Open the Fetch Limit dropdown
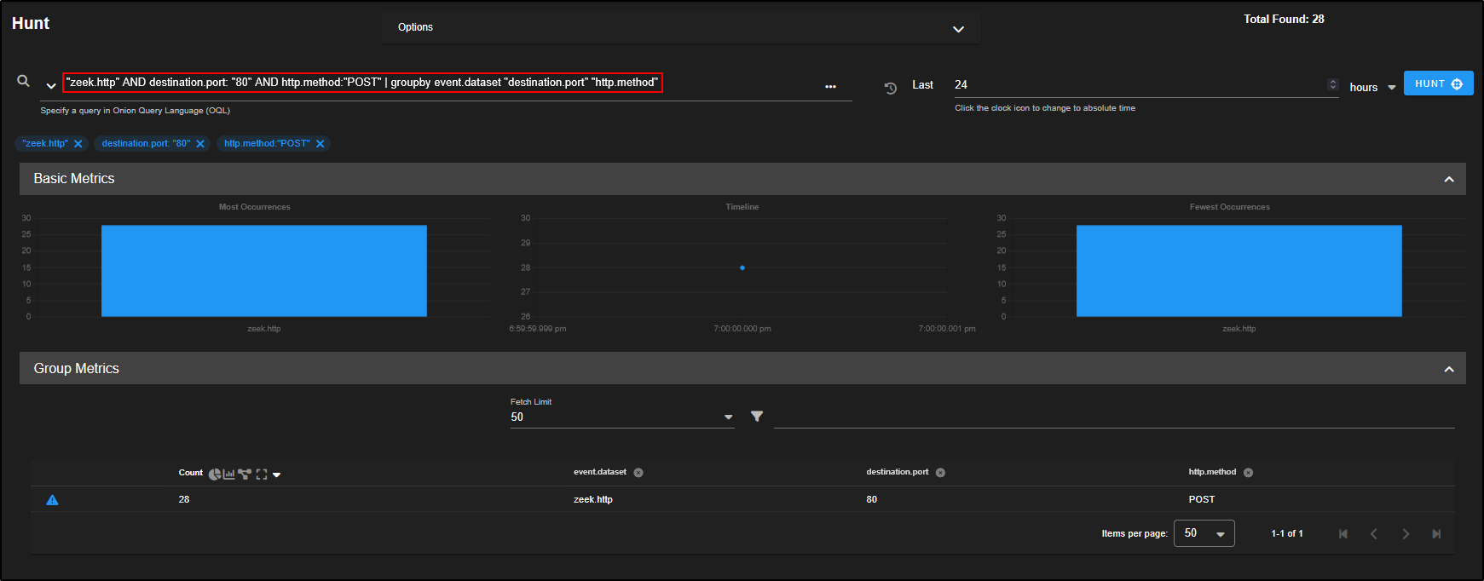 [728, 417]
